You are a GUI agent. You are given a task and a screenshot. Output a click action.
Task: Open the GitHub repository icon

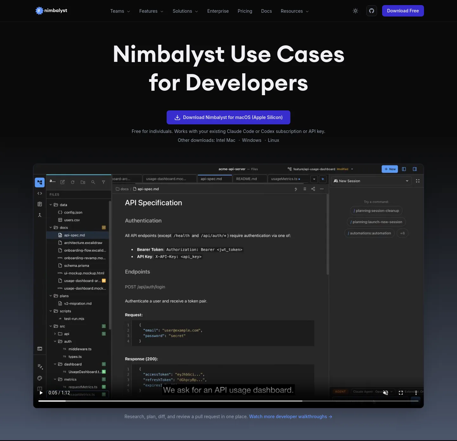point(372,11)
